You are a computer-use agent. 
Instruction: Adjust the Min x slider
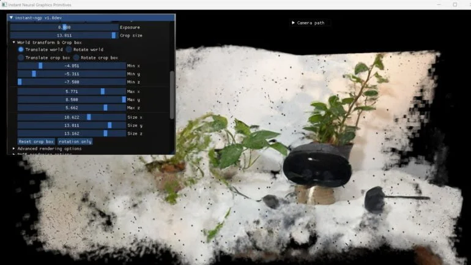coord(72,66)
